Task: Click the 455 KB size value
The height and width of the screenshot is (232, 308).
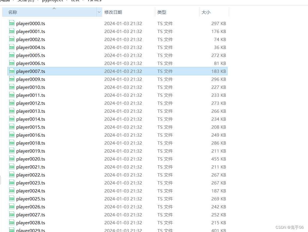Action: tap(219, 159)
